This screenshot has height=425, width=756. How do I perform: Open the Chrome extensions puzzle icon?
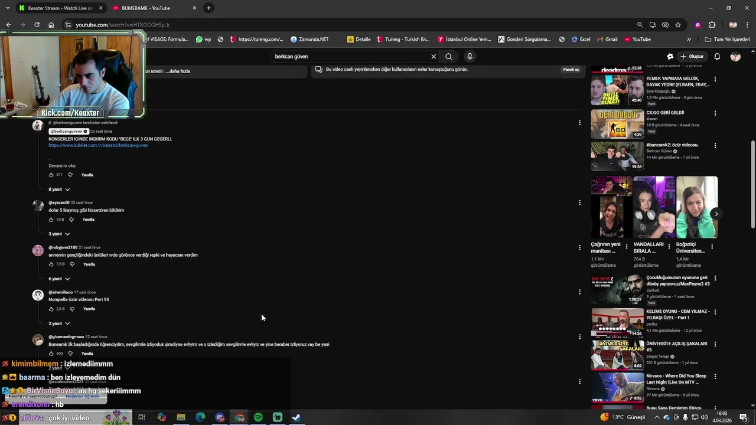pyautogui.click(x=712, y=25)
